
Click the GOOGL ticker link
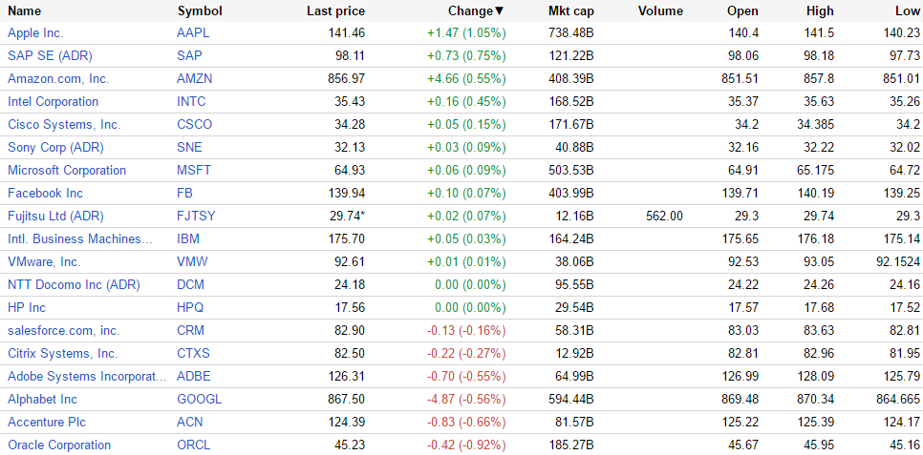point(199,400)
